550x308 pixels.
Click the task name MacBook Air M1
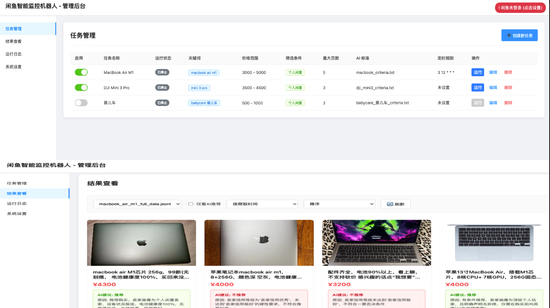click(x=119, y=72)
